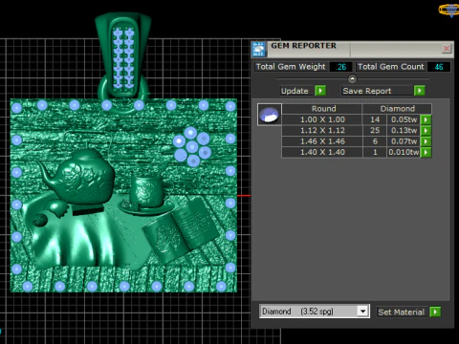Click the round gem thumbnail in report
Viewport: 459px width, 344px height.
tap(270, 115)
